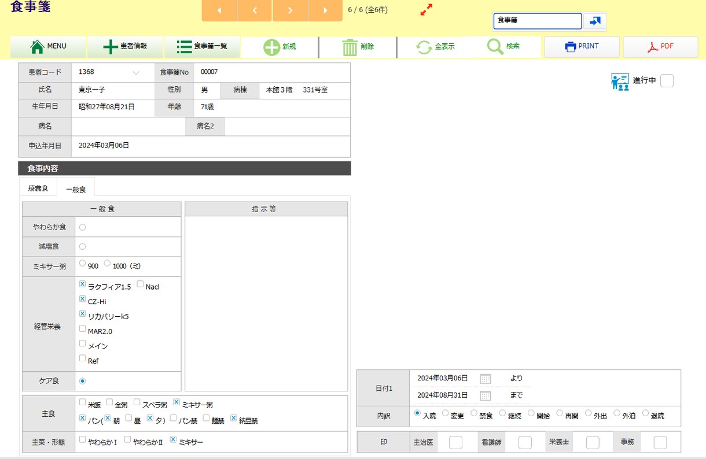
Task: Tick the 栄養士 stamp box
Action: click(593, 442)
